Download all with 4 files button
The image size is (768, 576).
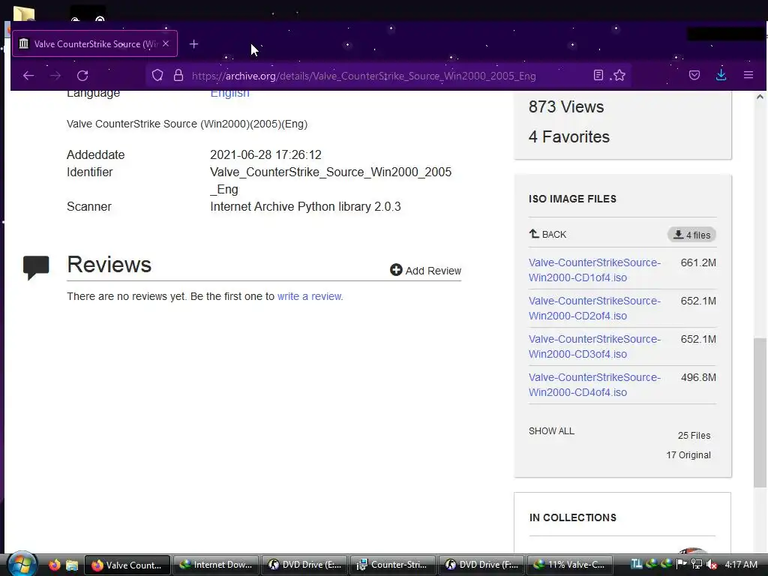click(x=691, y=235)
